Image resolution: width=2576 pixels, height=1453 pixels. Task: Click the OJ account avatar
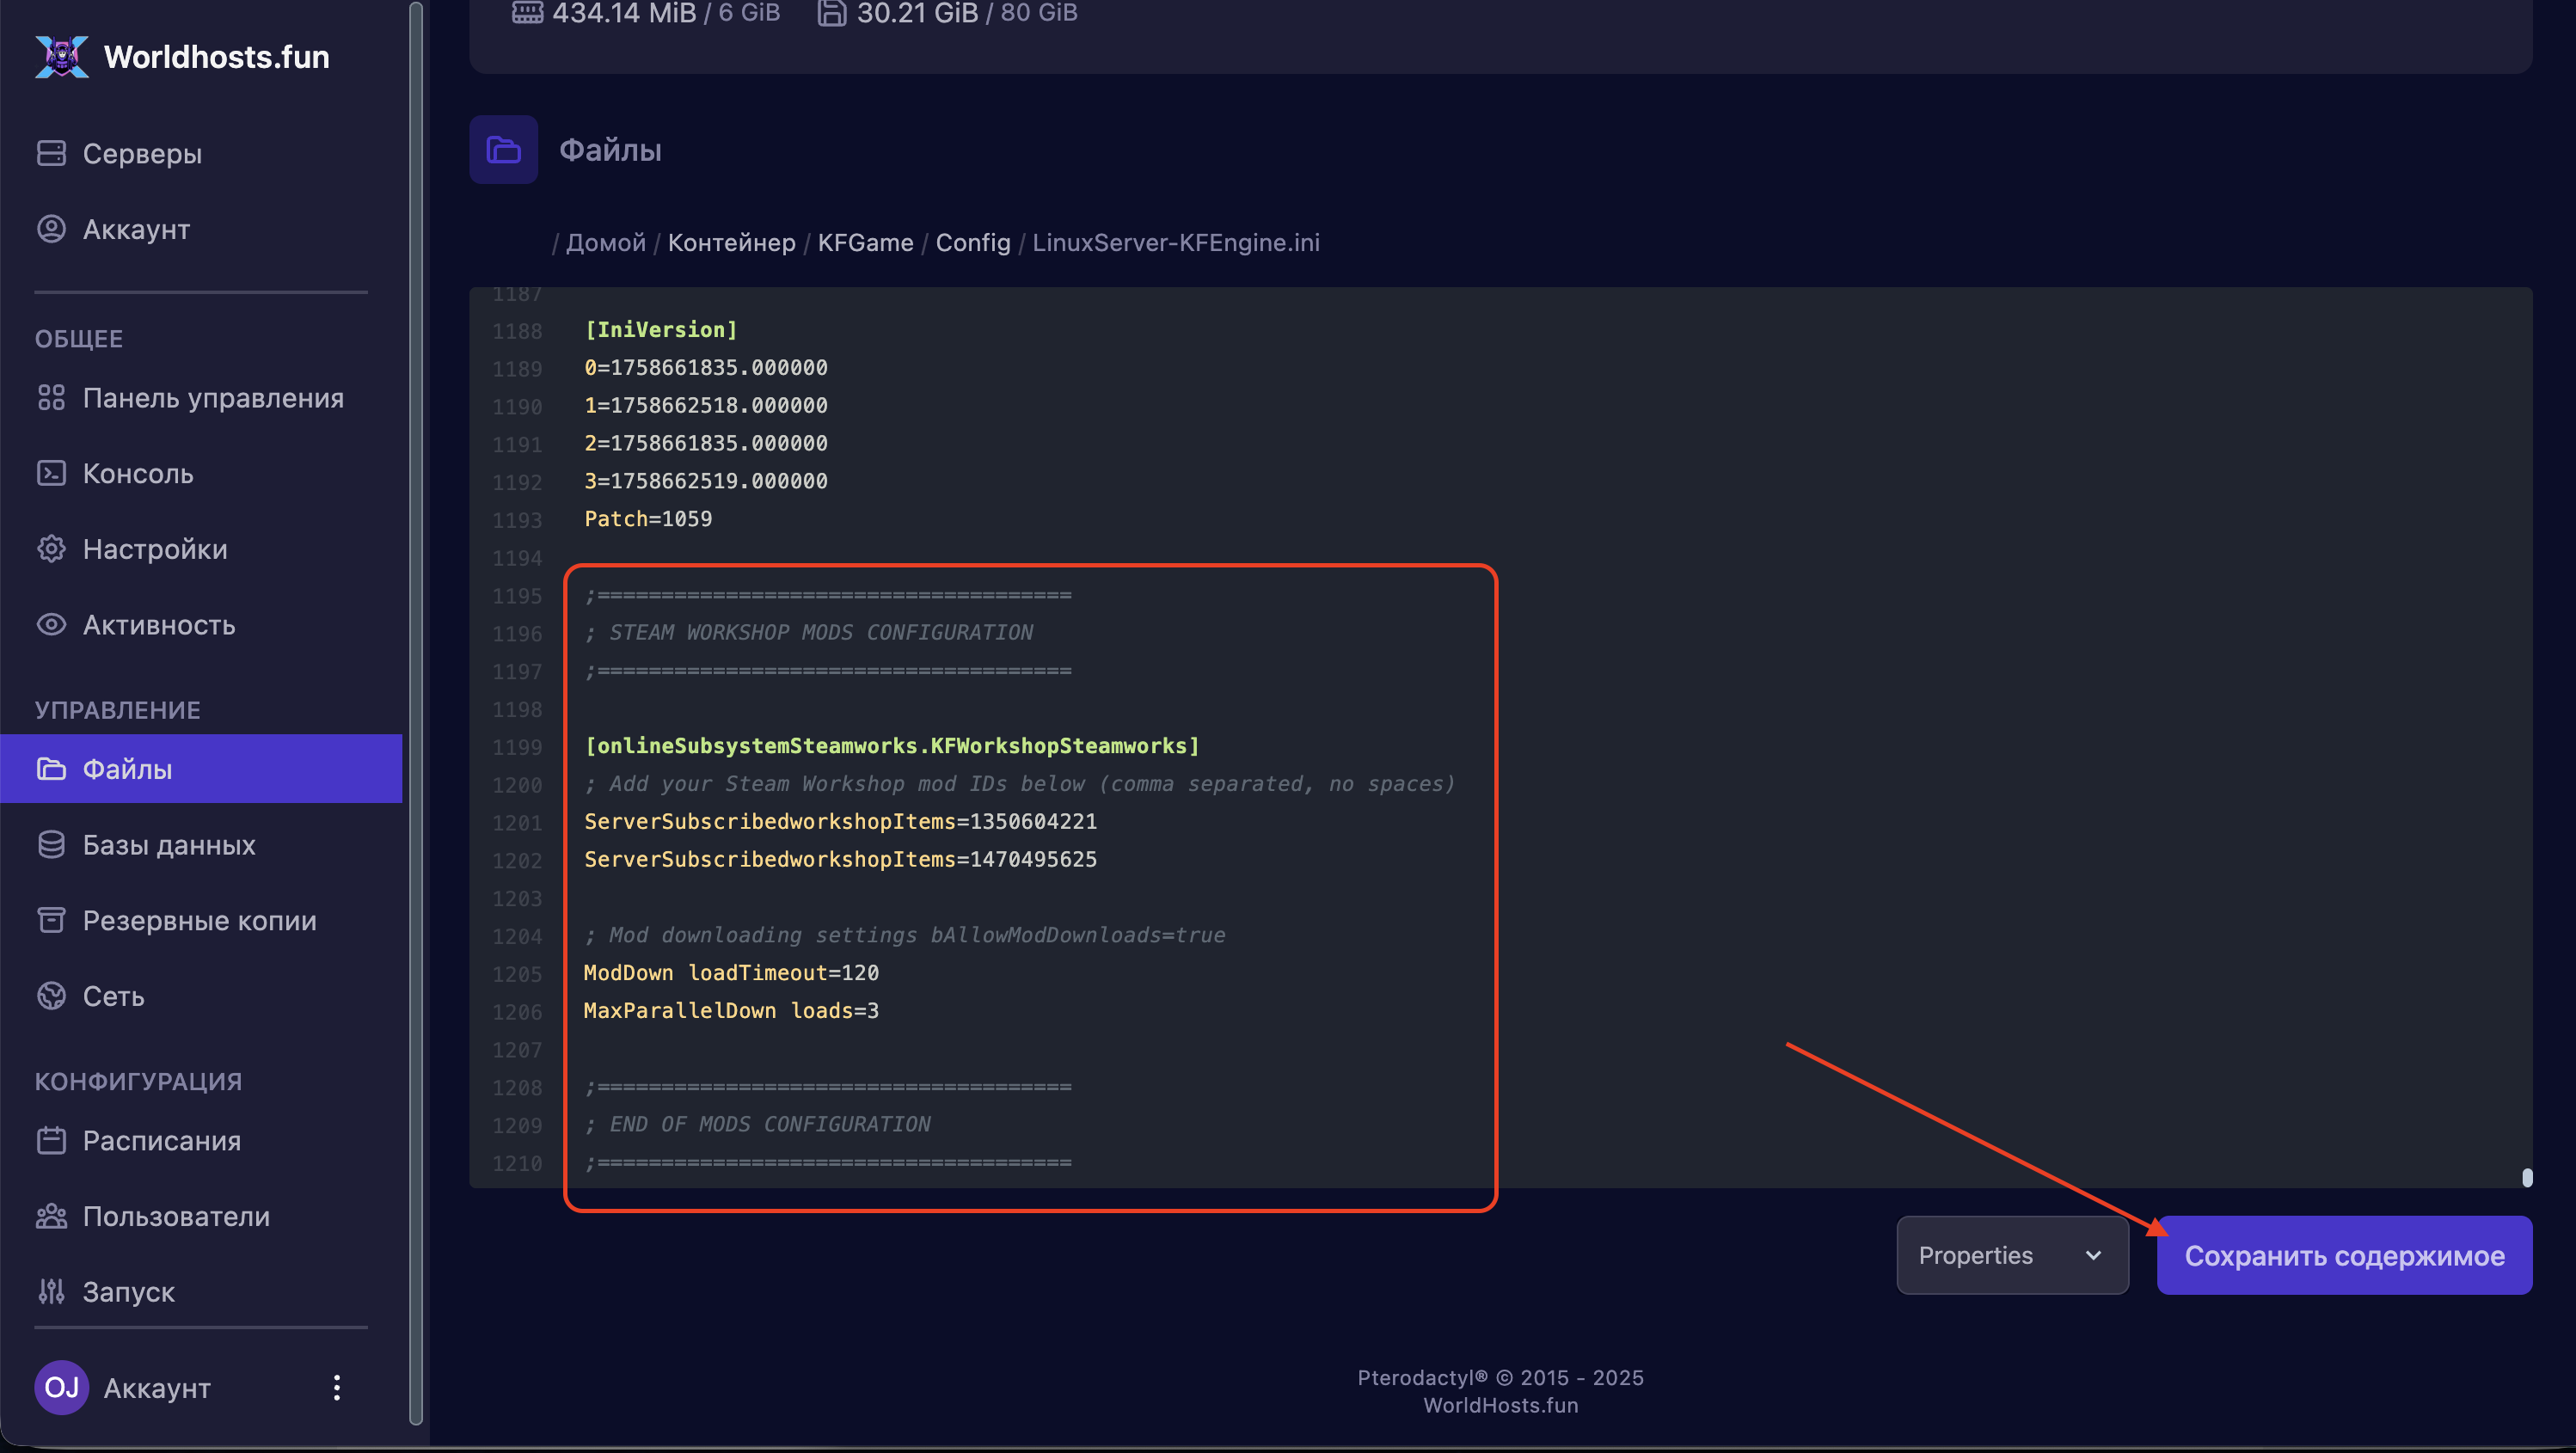(x=61, y=1387)
